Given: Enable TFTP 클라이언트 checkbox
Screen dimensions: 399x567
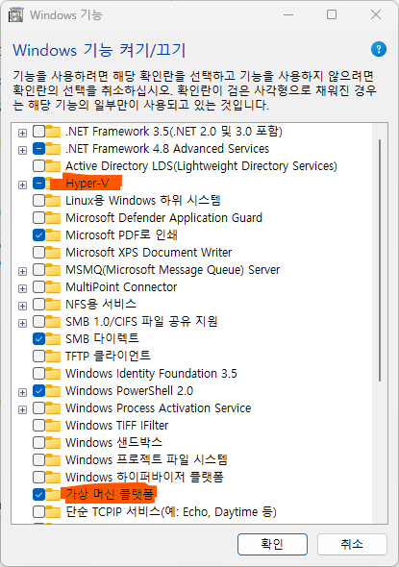Looking at the screenshot, I should click(x=38, y=357).
